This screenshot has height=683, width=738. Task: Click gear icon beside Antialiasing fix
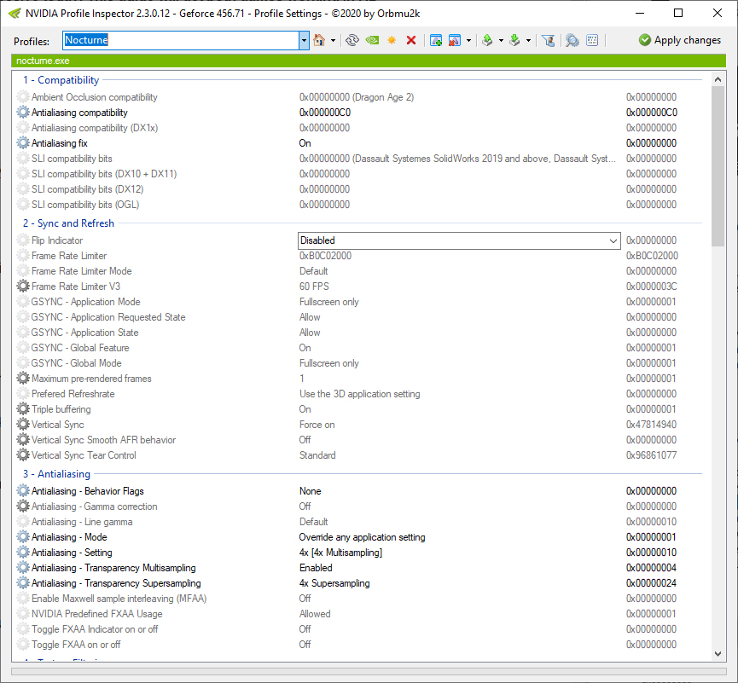[22, 143]
